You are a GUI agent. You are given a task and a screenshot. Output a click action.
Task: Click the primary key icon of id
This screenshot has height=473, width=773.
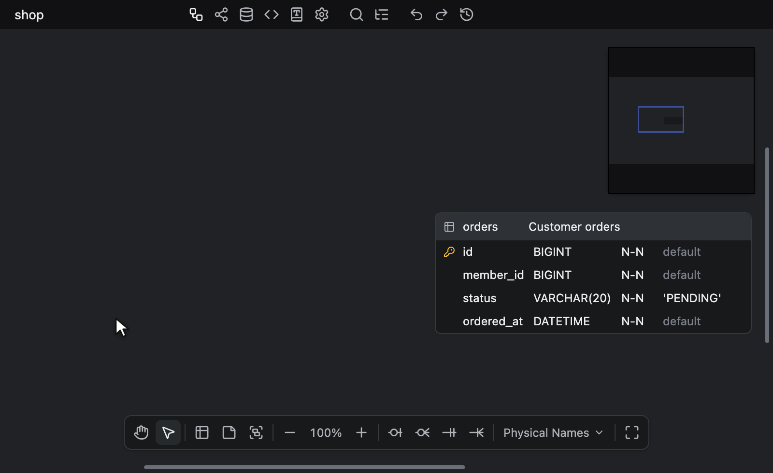449,252
